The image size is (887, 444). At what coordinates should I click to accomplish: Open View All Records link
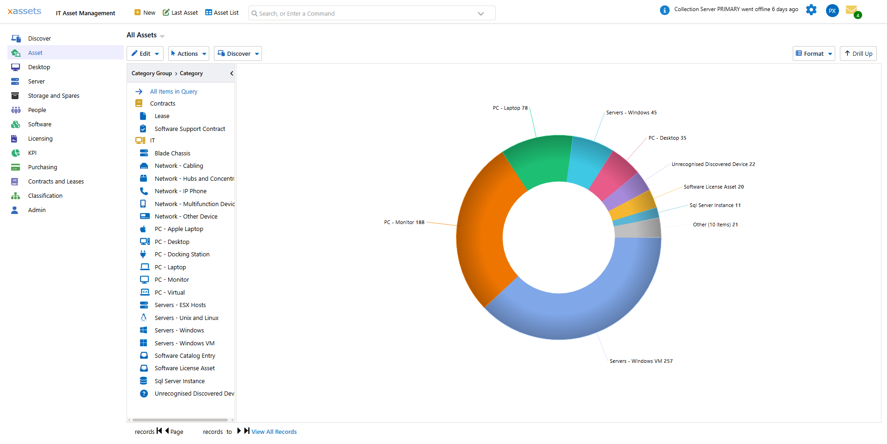pyautogui.click(x=274, y=432)
